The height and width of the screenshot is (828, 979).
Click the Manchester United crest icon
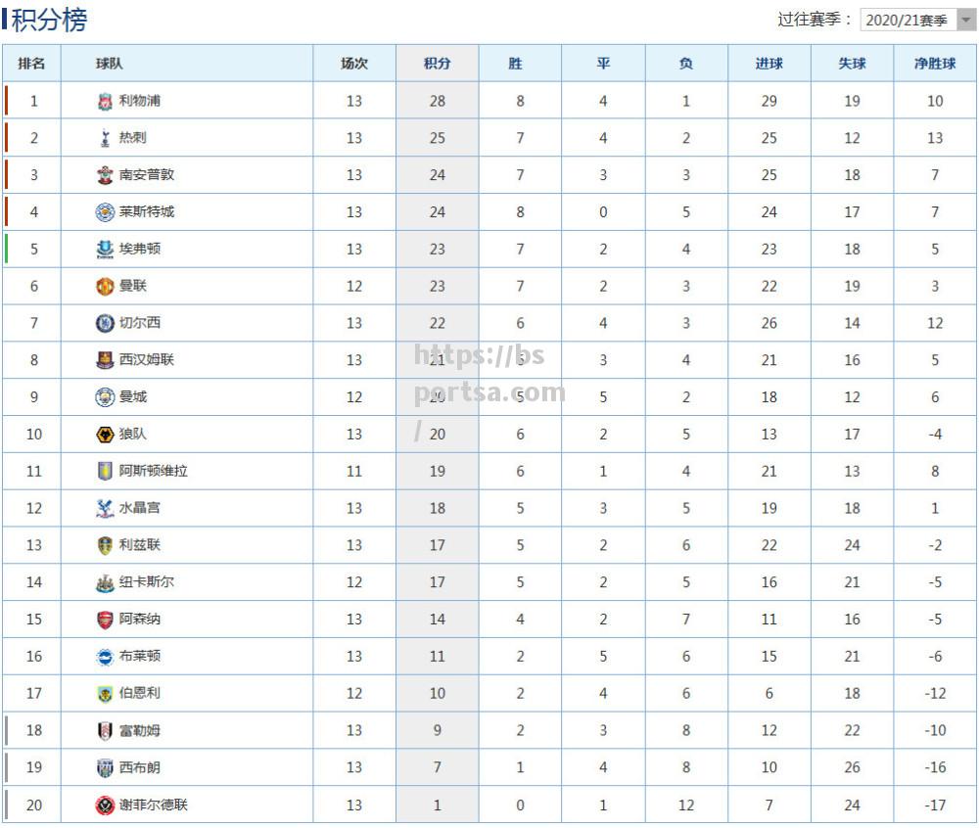(x=105, y=287)
